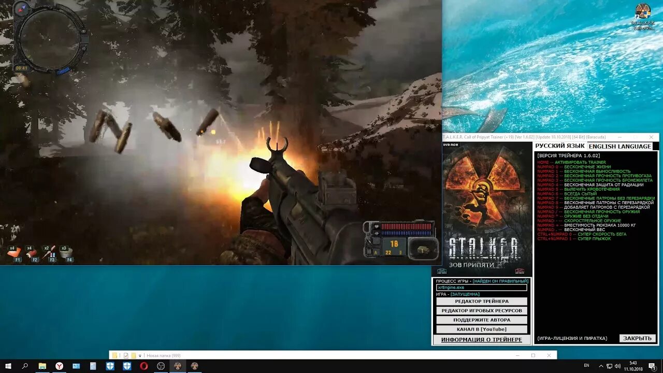Screen dimensions: 663x373
Task: Click CTRL+NUMPAD 1 СУПЕР ПРЫЖОК line
Action: tap(574, 239)
